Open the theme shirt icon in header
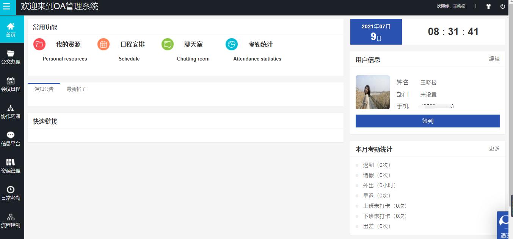 (488, 6)
